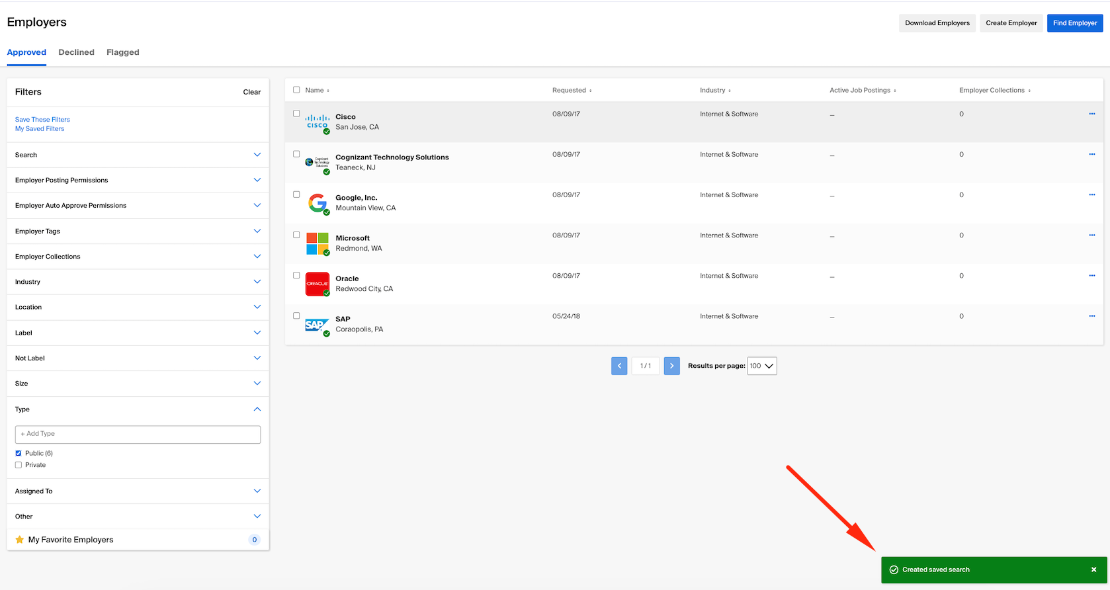Open Cognizant Technology Solutions row three-dot menu
Screen dimensions: 1110x590
pyautogui.click(x=1091, y=154)
